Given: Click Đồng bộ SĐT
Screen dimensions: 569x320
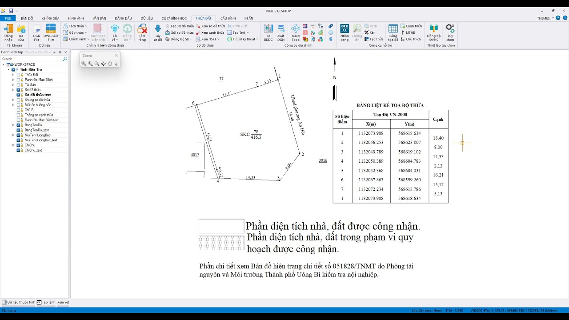Looking at the screenshot, I should pyautogui.click(x=178, y=39).
